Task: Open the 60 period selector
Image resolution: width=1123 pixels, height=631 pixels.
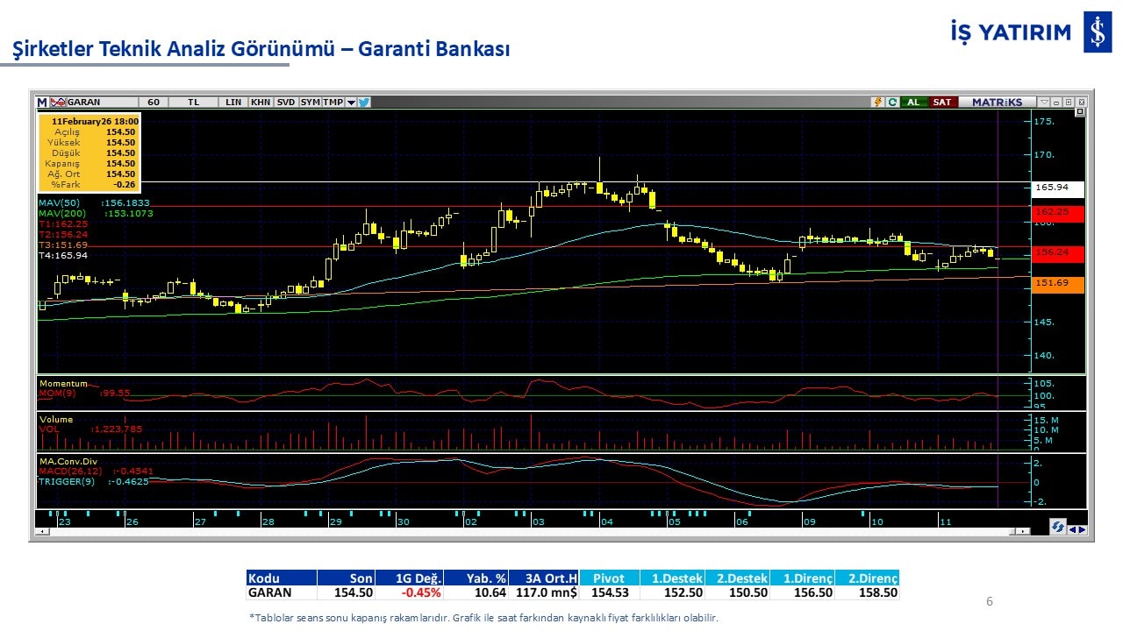Action: coord(154,103)
